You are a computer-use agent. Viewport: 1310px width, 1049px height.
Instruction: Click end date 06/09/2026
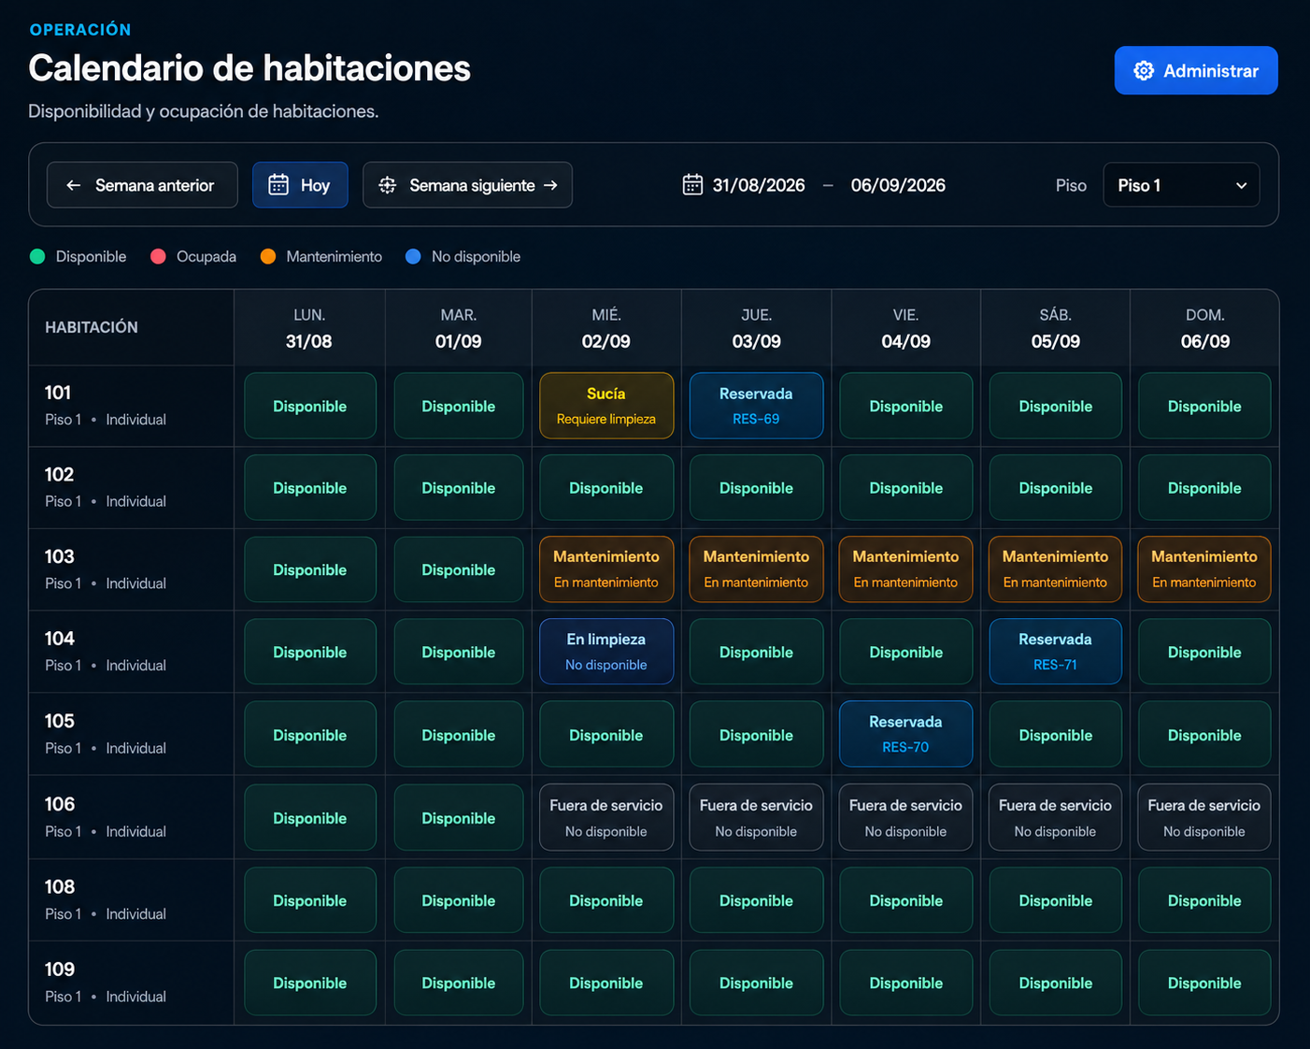898,185
